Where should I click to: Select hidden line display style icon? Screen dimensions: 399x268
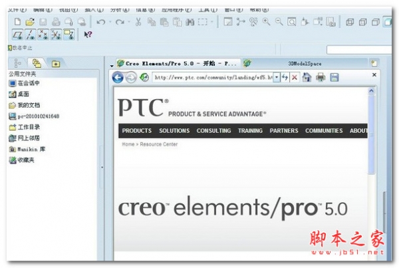pyautogui.click(x=362, y=22)
